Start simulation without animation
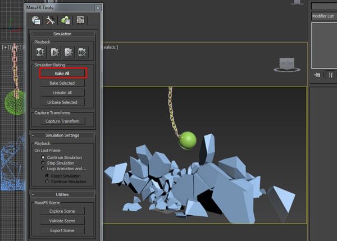 point(69,52)
